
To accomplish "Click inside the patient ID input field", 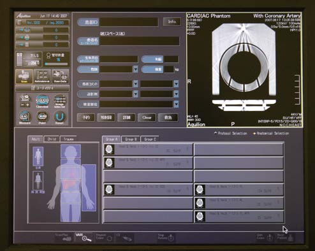I will click(129, 22).
